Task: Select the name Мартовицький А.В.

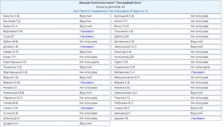Action: coord(15,72)
